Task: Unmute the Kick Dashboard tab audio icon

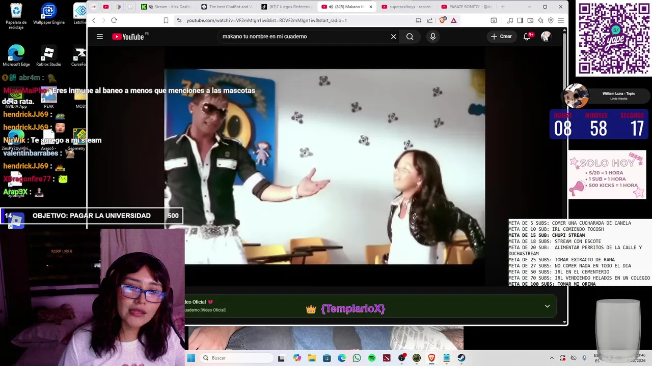Action: coord(150,7)
